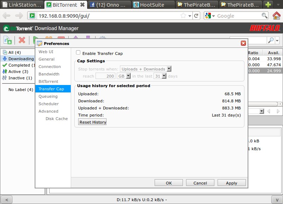Open the 31 days dropdown

tap(160, 76)
